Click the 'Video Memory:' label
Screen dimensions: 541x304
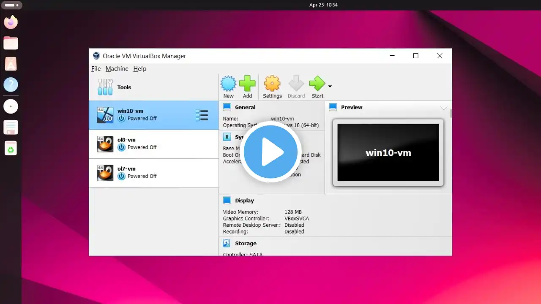tap(240, 212)
